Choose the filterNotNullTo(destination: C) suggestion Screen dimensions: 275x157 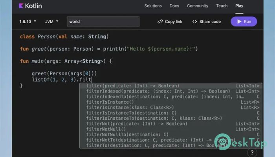pos(171,135)
